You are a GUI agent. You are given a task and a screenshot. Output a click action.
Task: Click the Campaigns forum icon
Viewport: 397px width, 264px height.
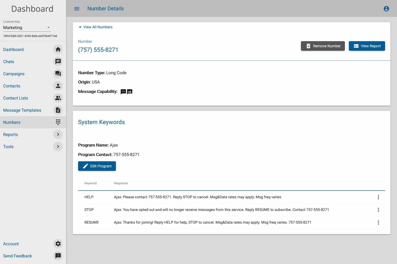click(x=58, y=74)
